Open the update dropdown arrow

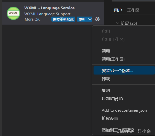click(90, 19)
